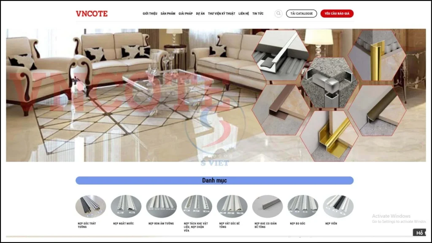Click the Tải Catalogue button
Viewport: 432px width, 243px height.
(x=301, y=13)
